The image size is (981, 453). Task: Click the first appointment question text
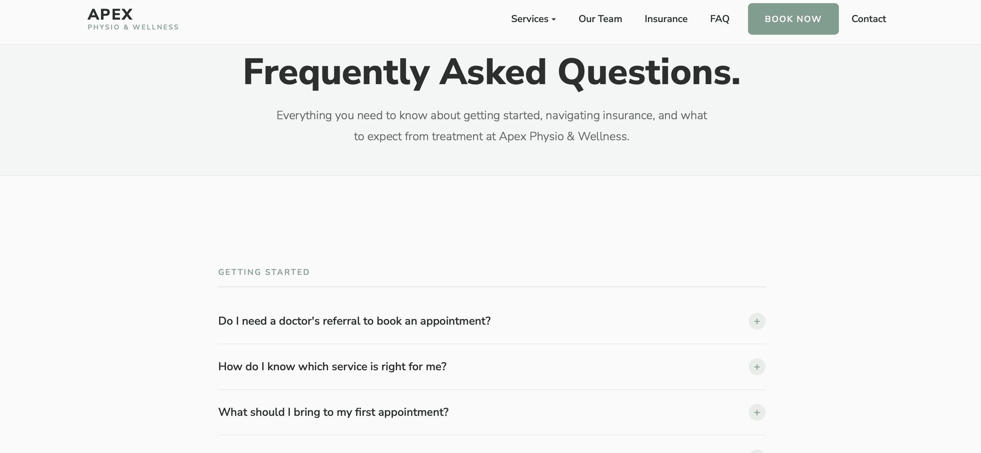pos(333,412)
